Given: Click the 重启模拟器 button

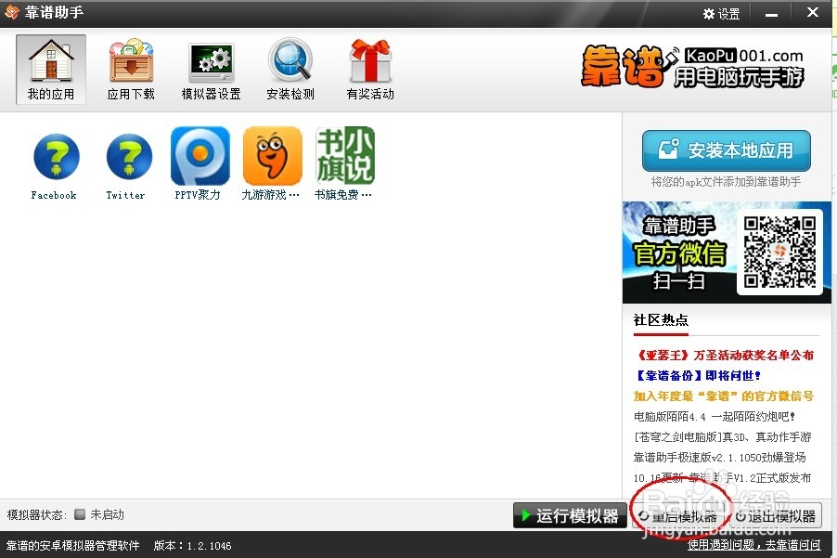Looking at the screenshot, I should click(678, 516).
